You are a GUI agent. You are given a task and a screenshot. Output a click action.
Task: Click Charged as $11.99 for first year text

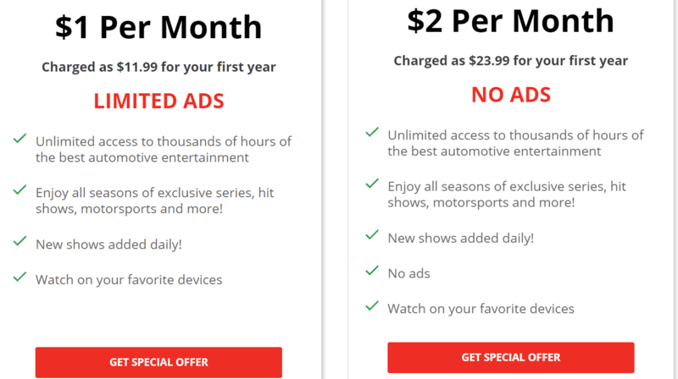click(x=158, y=67)
